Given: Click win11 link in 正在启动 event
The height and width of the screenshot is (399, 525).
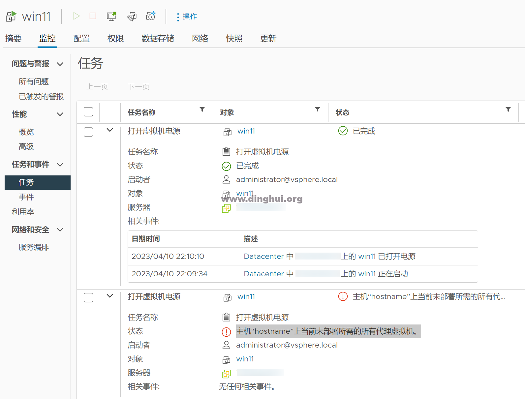Looking at the screenshot, I should (367, 274).
